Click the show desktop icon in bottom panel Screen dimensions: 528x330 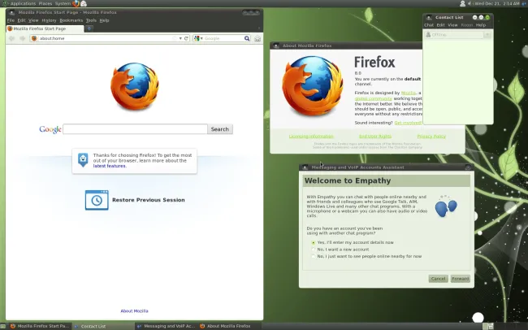coord(2,326)
